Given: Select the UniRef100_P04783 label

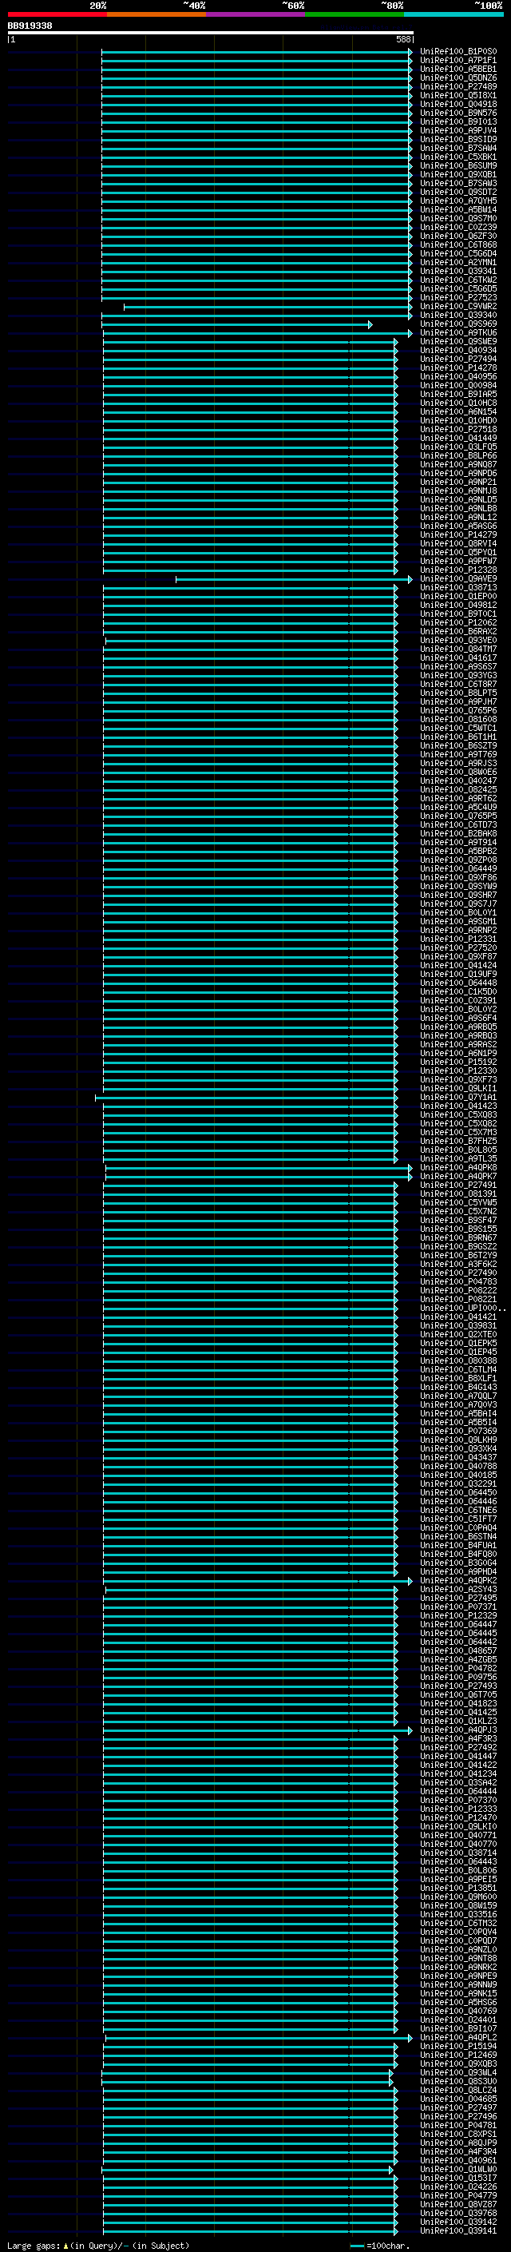Looking at the screenshot, I should (x=458, y=1281).
